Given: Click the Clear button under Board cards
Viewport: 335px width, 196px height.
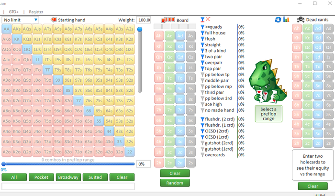Looking at the screenshot, I should click(175, 174).
